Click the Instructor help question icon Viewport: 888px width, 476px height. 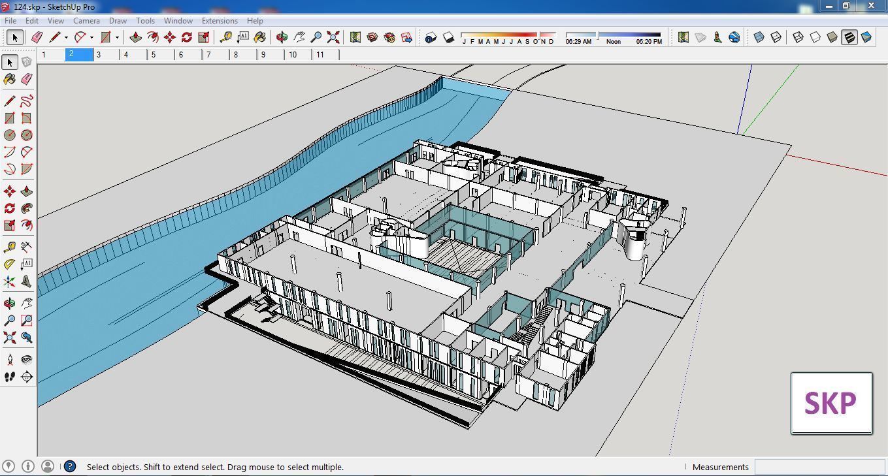pos(70,466)
